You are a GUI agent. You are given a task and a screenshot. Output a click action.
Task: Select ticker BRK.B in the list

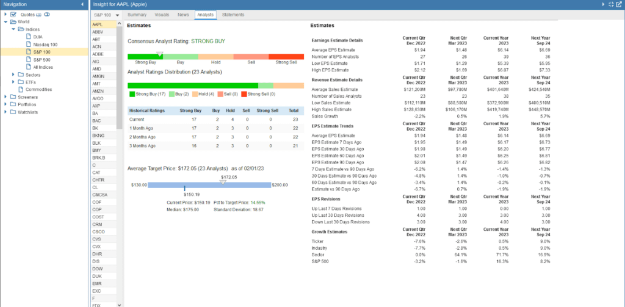click(103, 158)
